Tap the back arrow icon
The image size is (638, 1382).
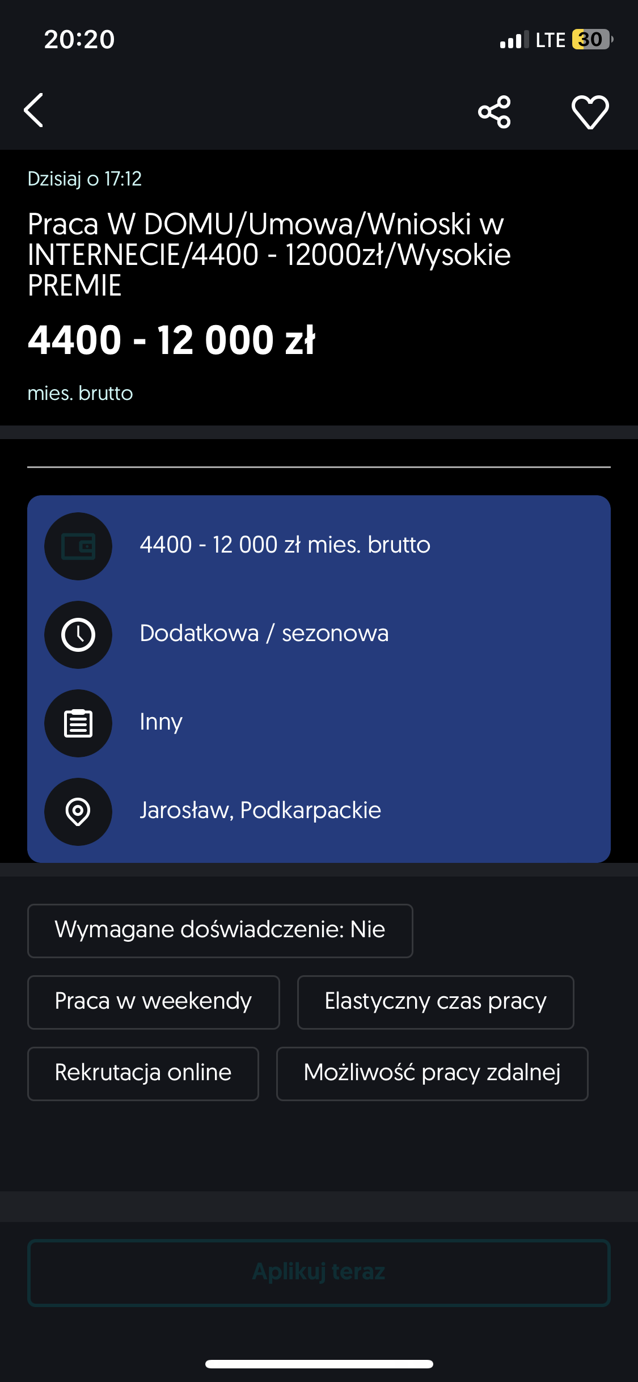[x=34, y=110]
